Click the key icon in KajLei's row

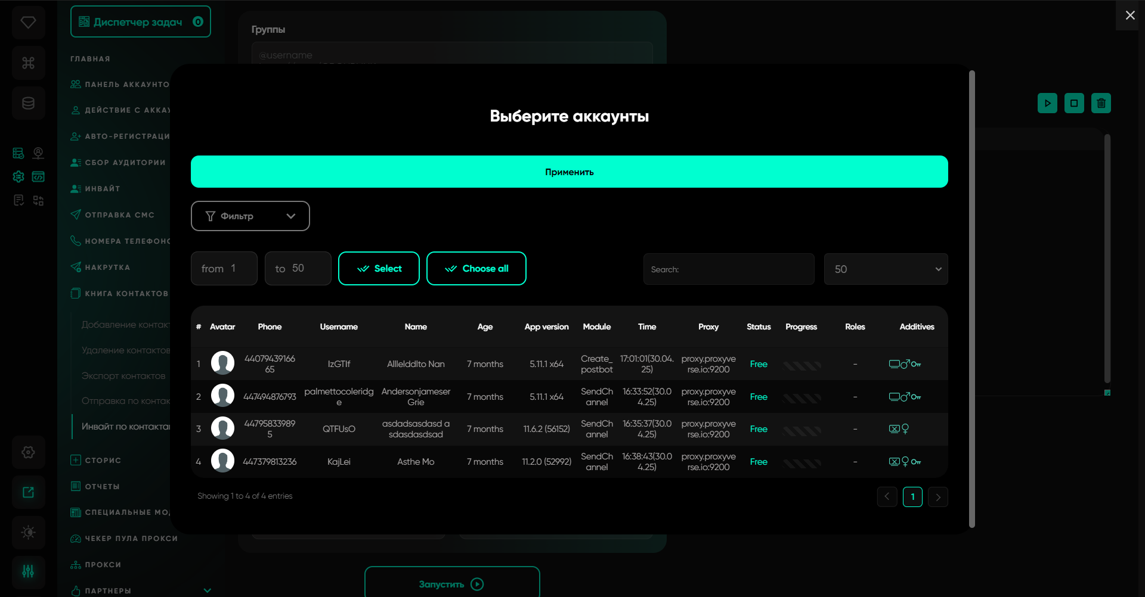(916, 462)
